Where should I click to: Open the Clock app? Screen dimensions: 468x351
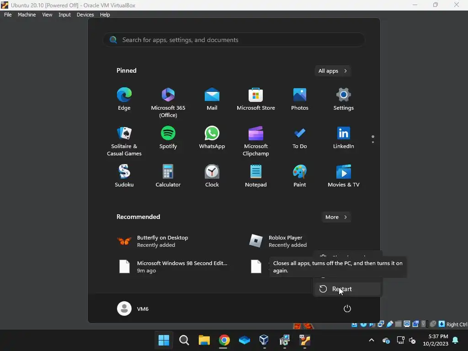point(212,176)
